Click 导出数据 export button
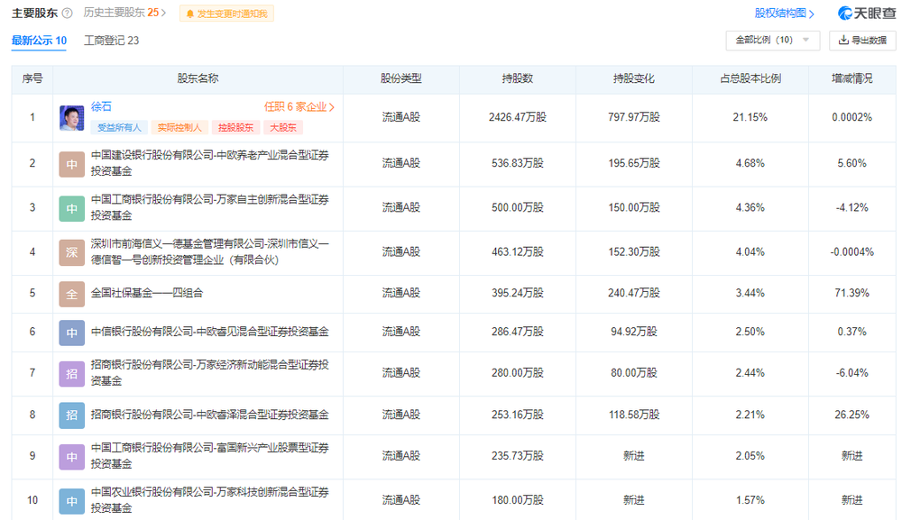Screen dimensions: 902x520 click(862, 41)
